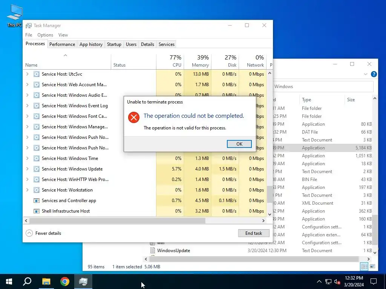386x289 pixels.
Task: Open File Explorer from the taskbar
Action: pos(46,281)
